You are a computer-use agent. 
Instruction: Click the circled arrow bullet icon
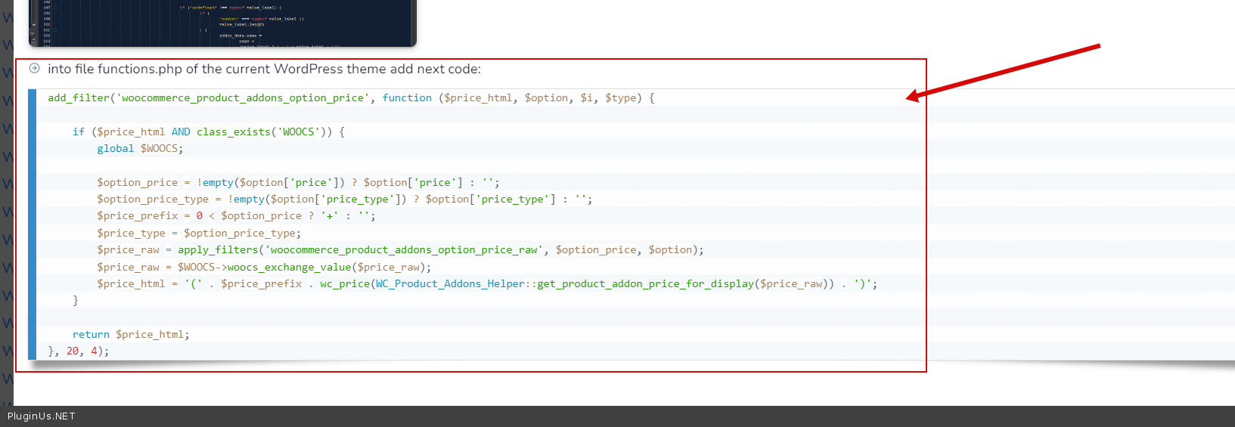[x=34, y=69]
